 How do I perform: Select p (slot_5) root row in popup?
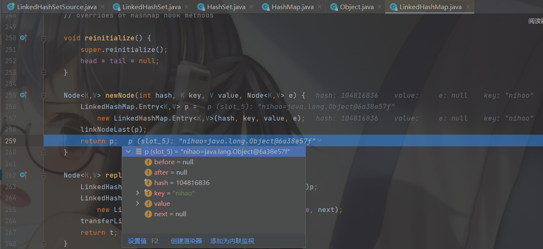214,152
